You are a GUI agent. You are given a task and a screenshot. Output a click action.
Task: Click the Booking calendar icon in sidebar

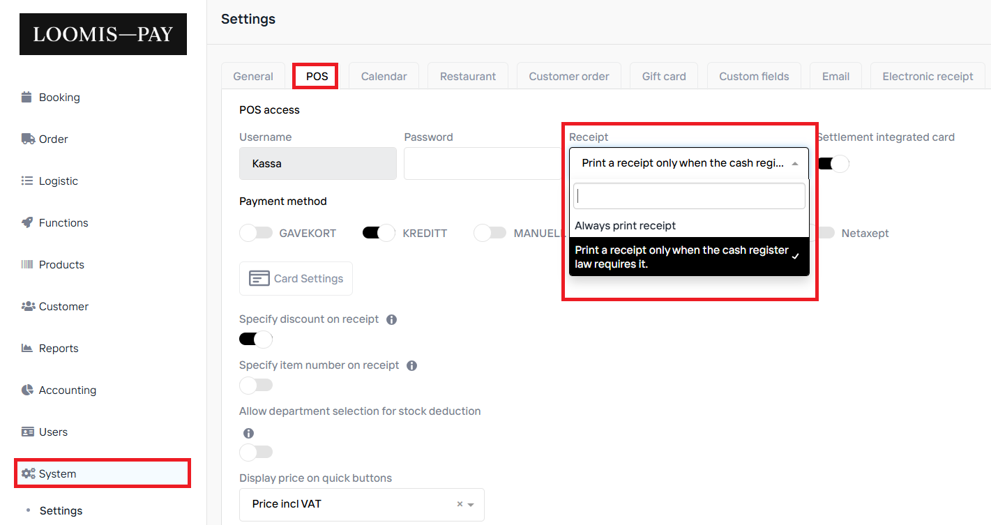click(x=27, y=97)
